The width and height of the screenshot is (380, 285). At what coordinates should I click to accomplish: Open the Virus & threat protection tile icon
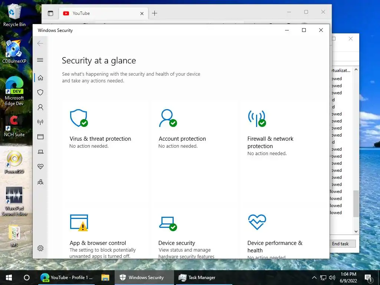click(79, 118)
